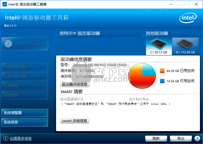
Task: Open 系统信息 system information
Action: (x=25, y=122)
